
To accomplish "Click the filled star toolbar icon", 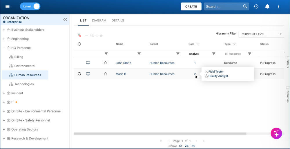I will [x=101, y=36].
